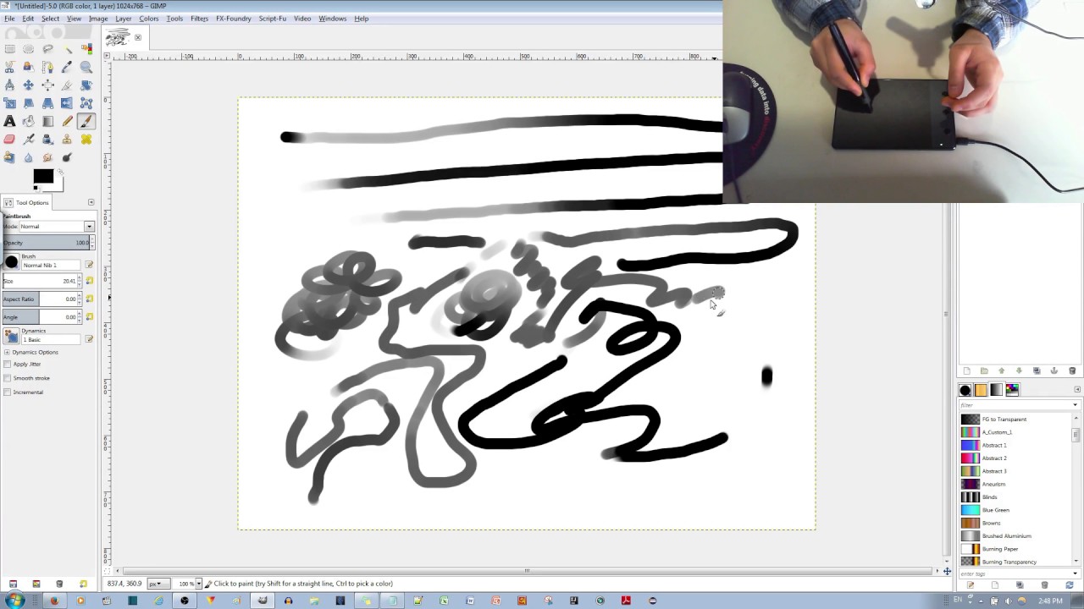Open the paint Mode dropdown
This screenshot has width=1084, height=609.
(89, 227)
